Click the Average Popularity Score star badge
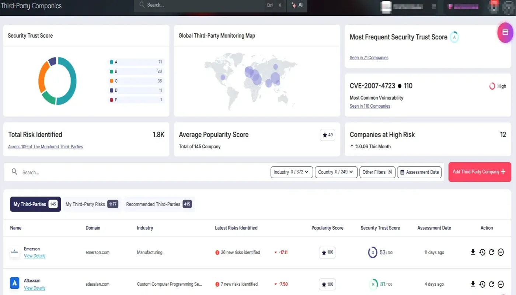The width and height of the screenshot is (516, 295). [327, 135]
